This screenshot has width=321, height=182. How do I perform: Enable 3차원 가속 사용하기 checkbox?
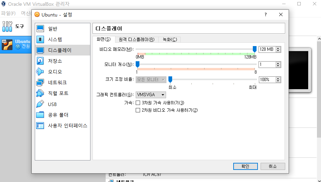pyautogui.click(x=138, y=103)
